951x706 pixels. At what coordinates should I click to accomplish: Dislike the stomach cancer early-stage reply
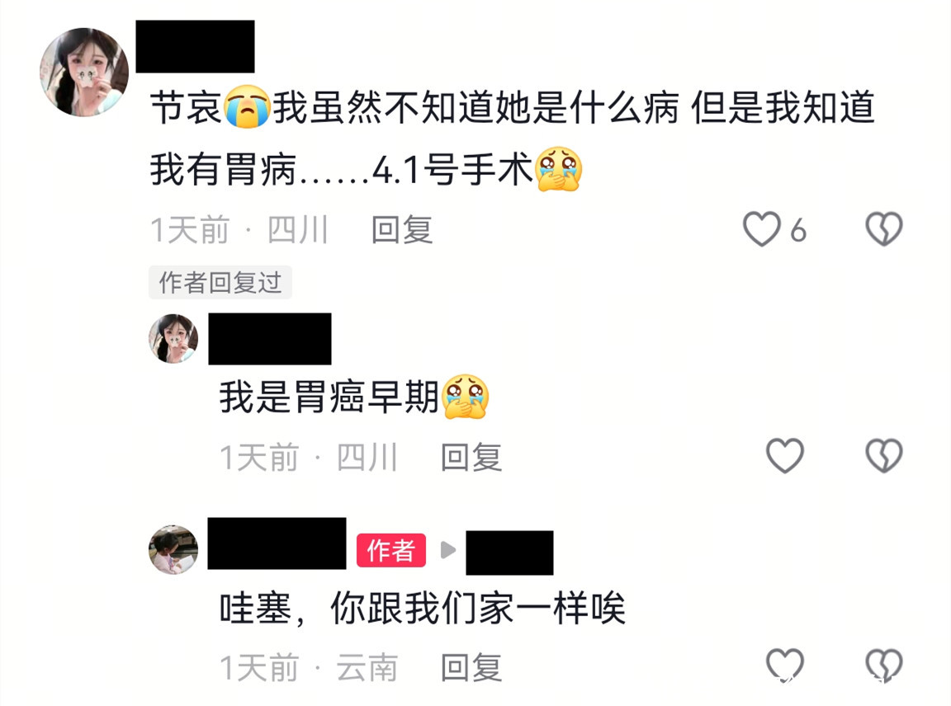click(883, 455)
